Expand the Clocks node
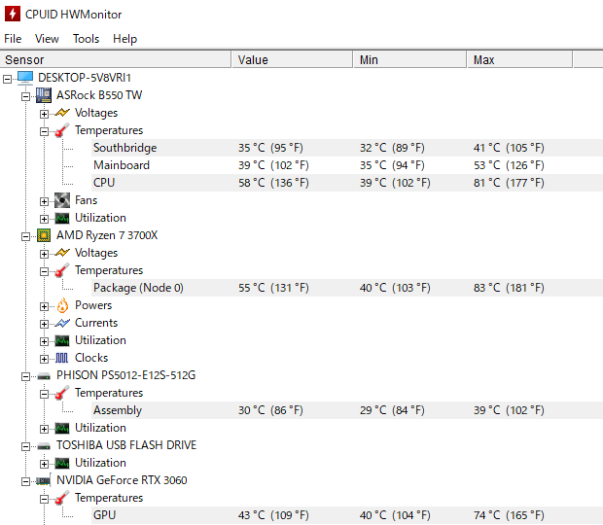 tap(44, 359)
